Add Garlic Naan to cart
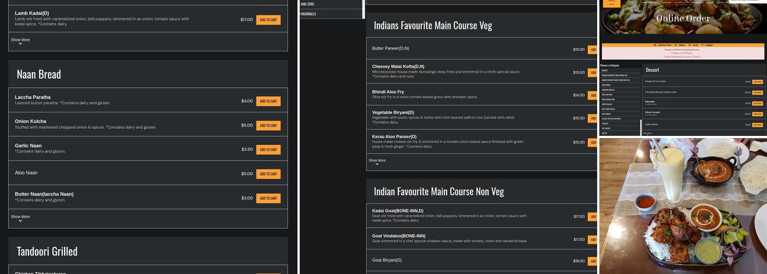 click(268, 150)
